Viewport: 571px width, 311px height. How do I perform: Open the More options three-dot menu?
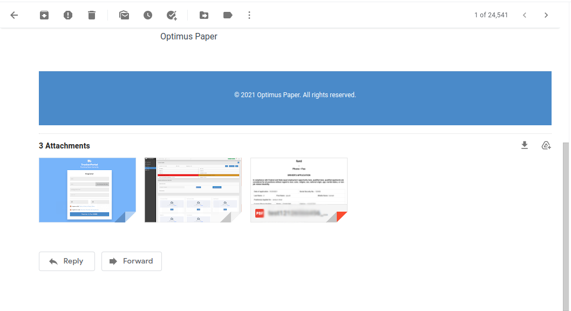[249, 15]
